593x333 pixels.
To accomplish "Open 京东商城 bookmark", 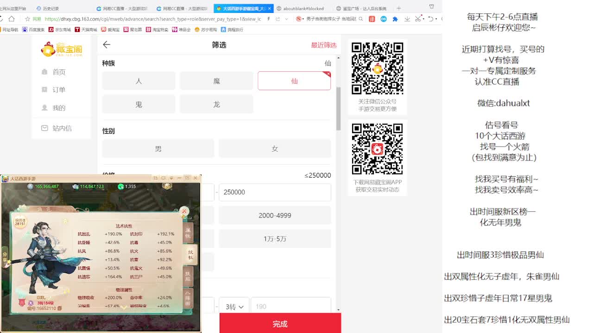I will point(60,30).
